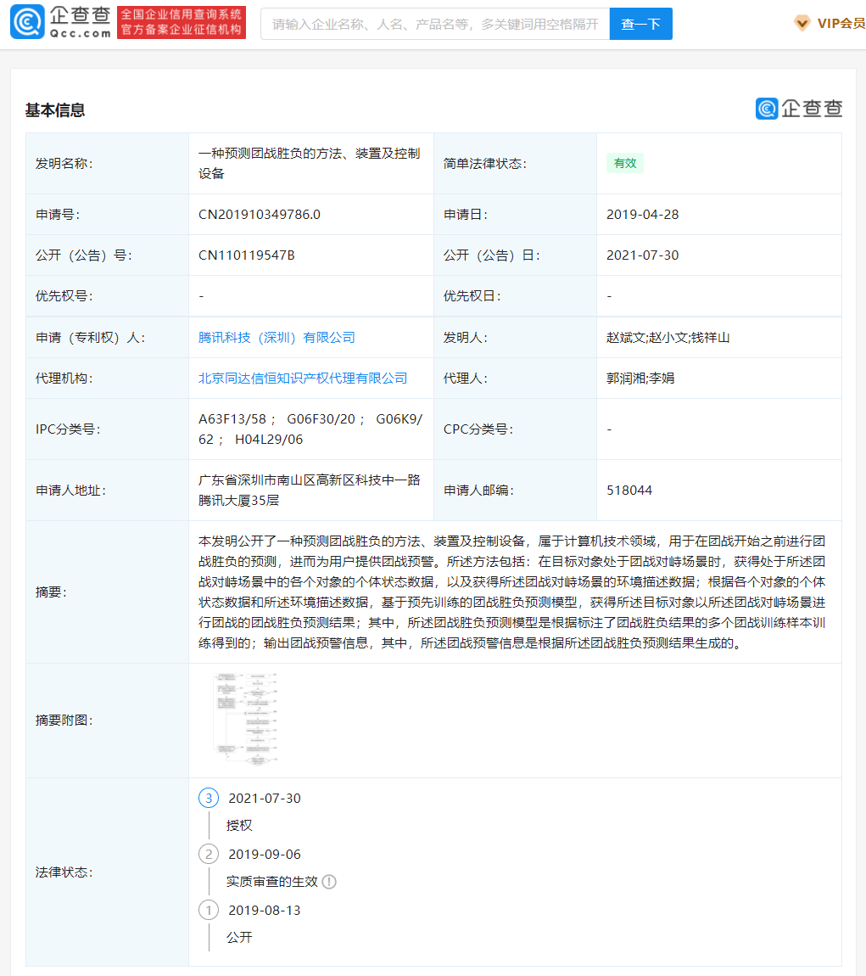
Task: Open the VIP会员 membership link
Action: click(x=841, y=24)
